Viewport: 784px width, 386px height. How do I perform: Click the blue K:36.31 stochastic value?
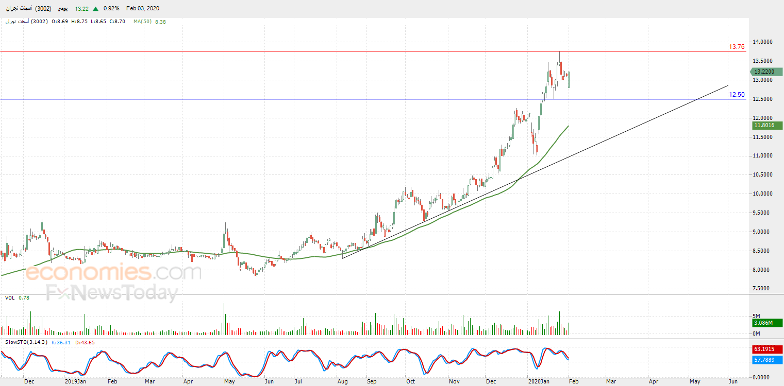(x=62, y=342)
